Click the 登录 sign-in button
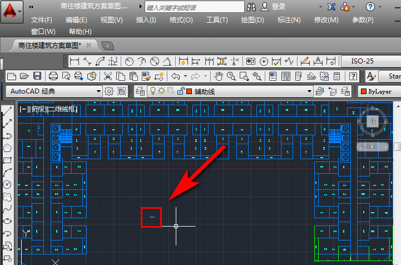The height and width of the screenshot is (265, 401). tap(279, 7)
